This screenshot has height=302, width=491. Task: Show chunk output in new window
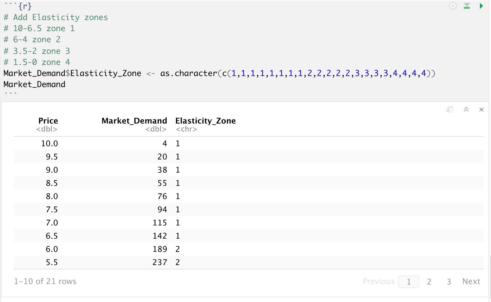click(x=450, y=110)
